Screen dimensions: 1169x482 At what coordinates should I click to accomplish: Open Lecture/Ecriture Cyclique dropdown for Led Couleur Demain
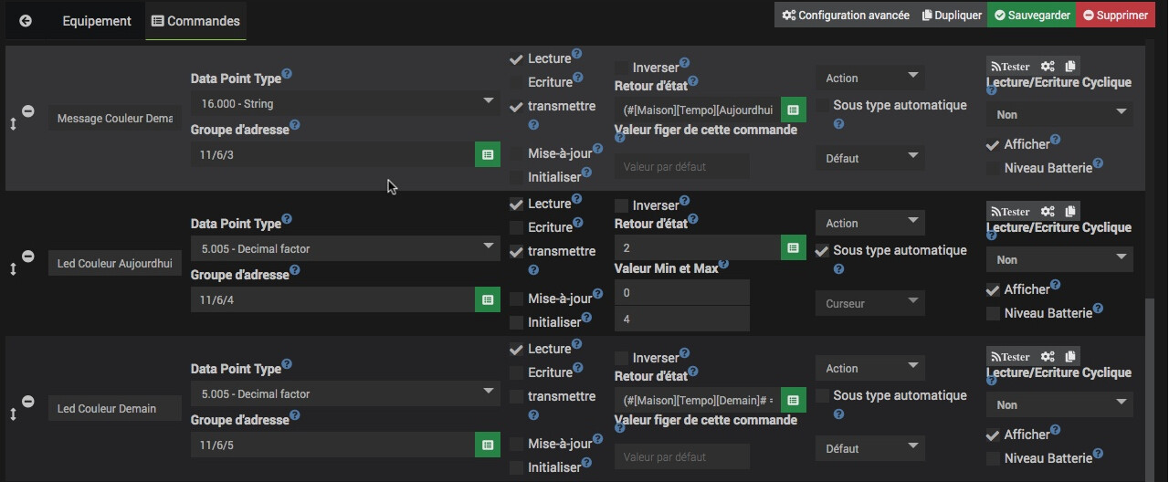click(1059, 404)
